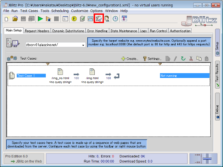Select the /img_no.html page icon
Image resolution: width=223 pixels, height=167 pixels.
point(60,72)
